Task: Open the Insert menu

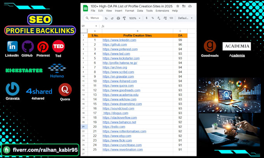Action: point(118,11)
